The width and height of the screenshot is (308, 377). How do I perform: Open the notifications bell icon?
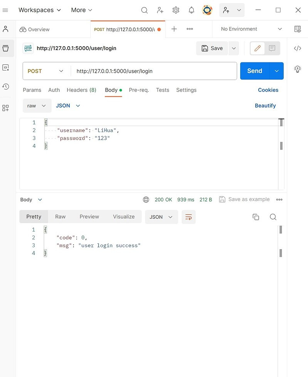(191, 10)
